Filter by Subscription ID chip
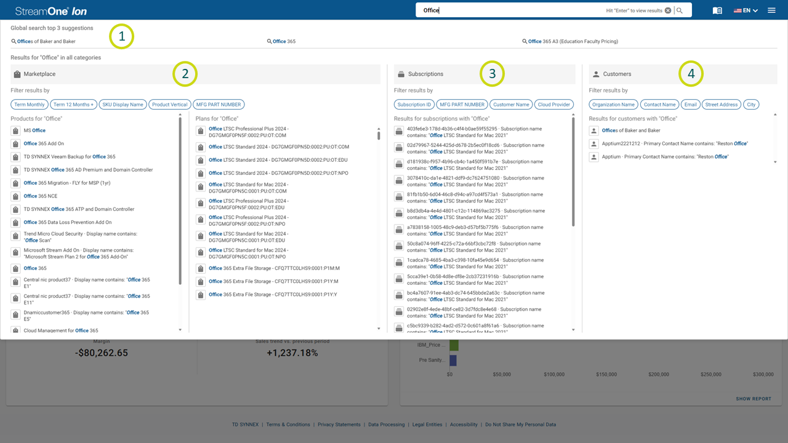 coord(414,105)
